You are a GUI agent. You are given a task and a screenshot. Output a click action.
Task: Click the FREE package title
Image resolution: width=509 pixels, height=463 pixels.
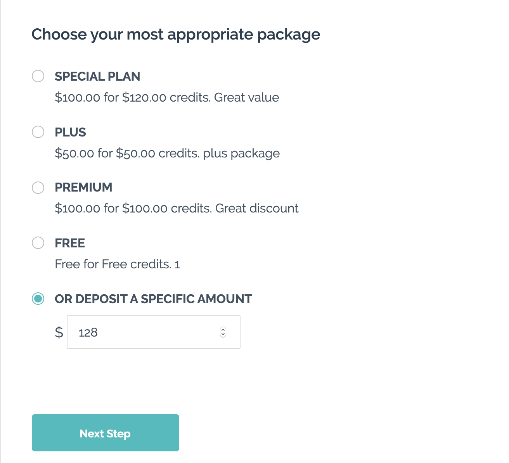pyautogui.click(x=70, y=243)
